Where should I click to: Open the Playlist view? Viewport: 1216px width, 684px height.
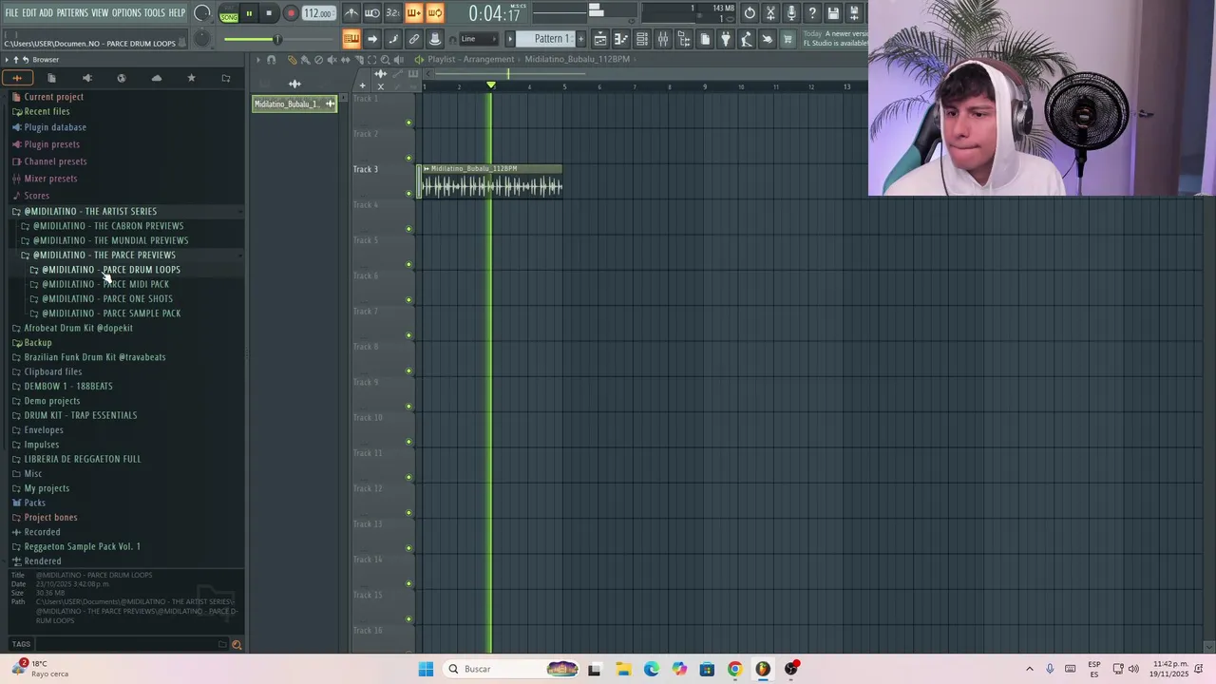click(599, 39)
